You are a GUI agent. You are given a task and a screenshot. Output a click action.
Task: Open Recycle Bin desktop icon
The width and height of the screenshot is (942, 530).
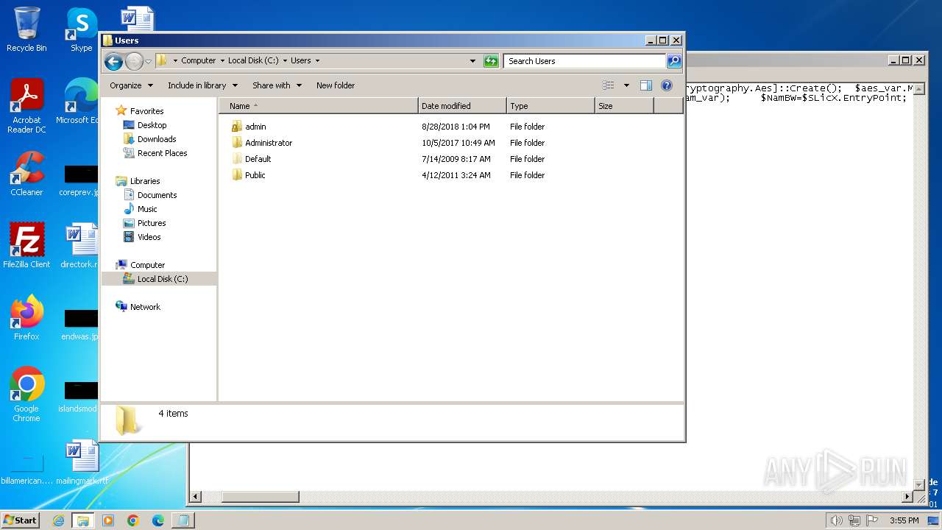click(26, 29)
